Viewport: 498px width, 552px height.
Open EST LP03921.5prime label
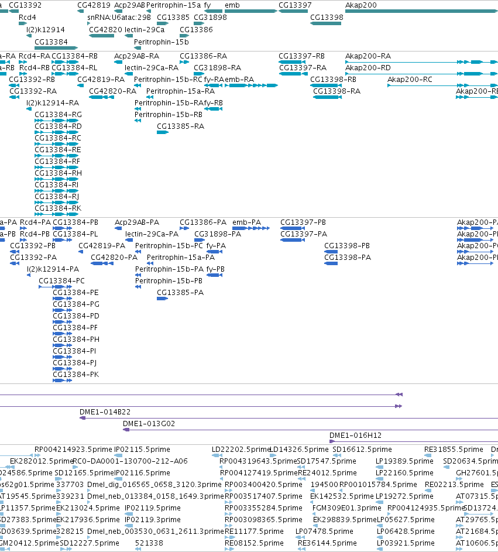click(x=406, y=543)
